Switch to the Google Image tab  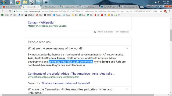click(90, 7)
